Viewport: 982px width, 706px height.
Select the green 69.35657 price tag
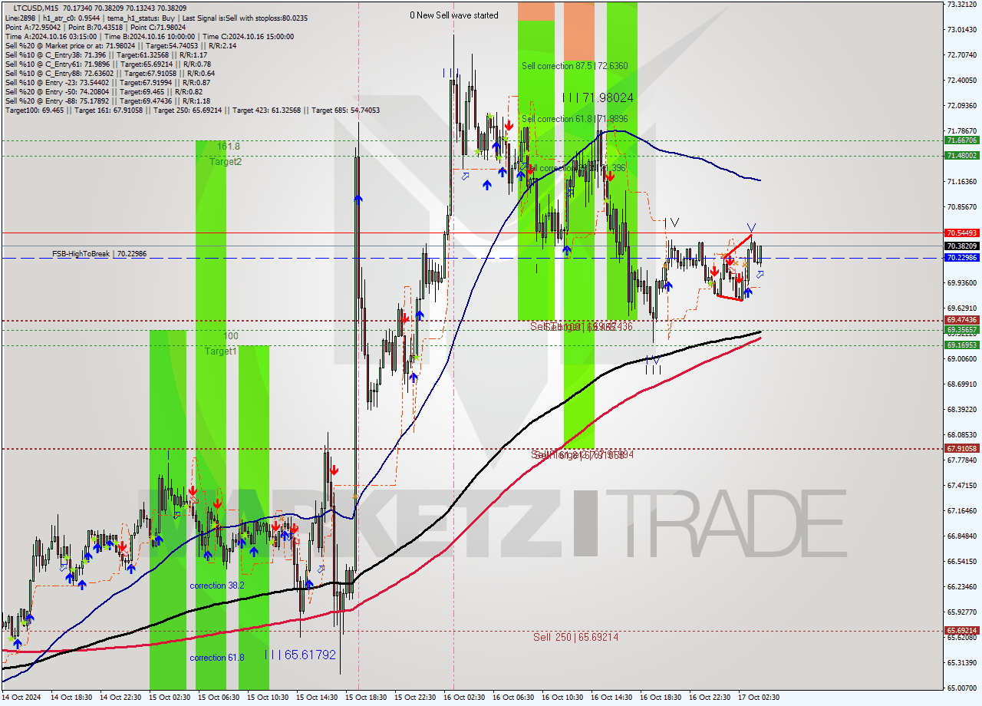tap(962, 330)
